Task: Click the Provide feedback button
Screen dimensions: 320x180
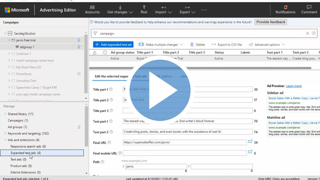Action: (x=271, y=22)
